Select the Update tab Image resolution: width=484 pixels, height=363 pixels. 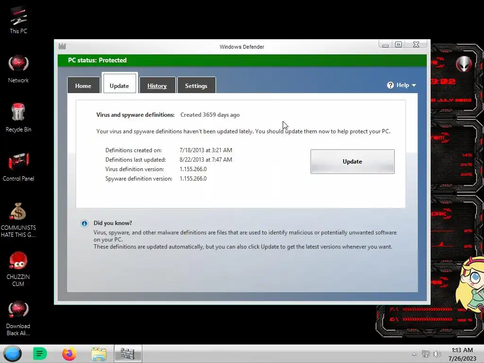click(120, 83)
